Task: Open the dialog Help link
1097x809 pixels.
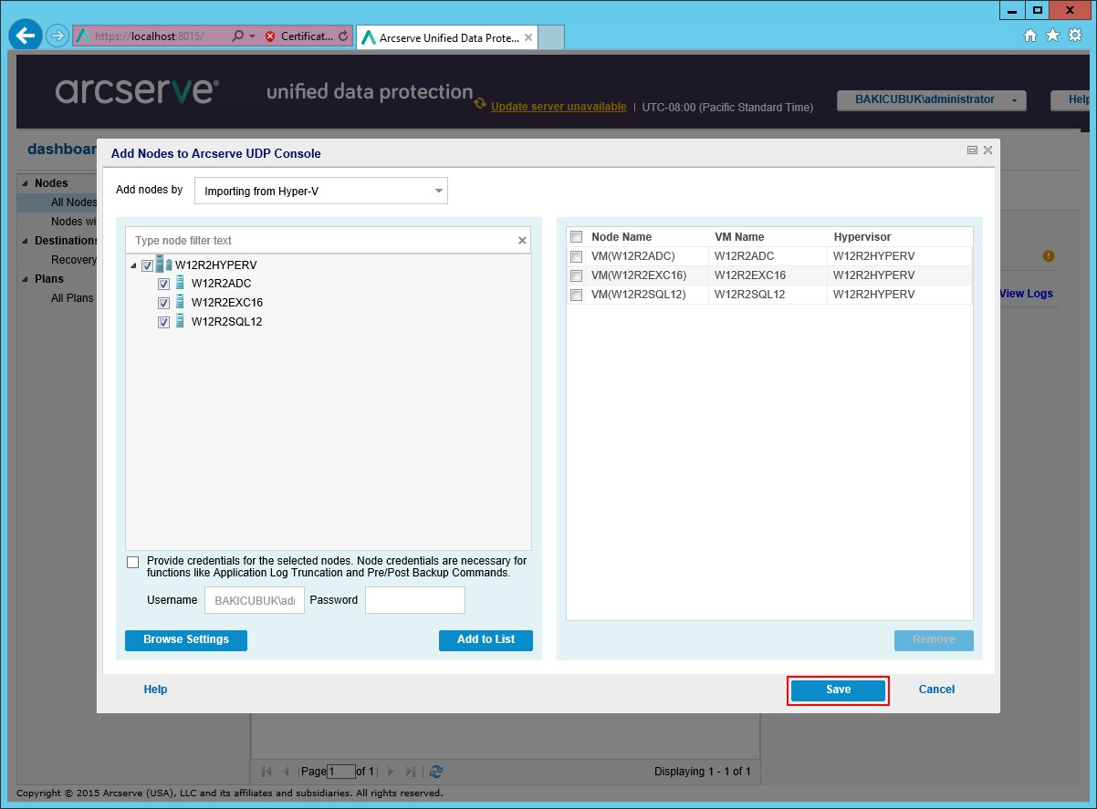Action: [156, 690]
